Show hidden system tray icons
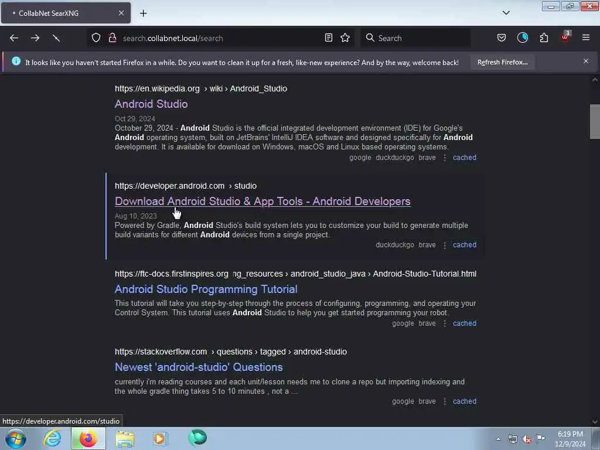 [x=498, y=439]
